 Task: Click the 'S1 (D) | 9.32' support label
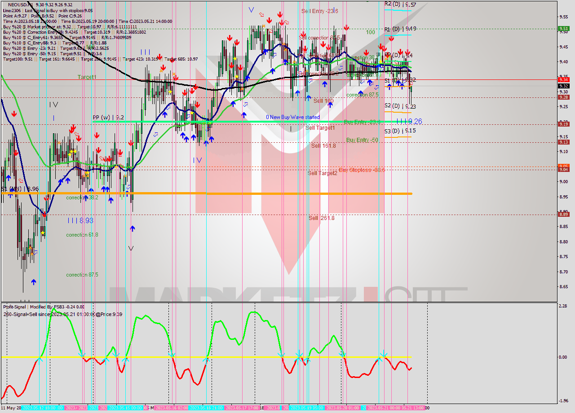tap(400, 80)
